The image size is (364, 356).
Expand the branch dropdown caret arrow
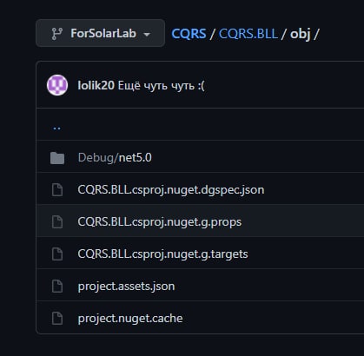point(147,35)
